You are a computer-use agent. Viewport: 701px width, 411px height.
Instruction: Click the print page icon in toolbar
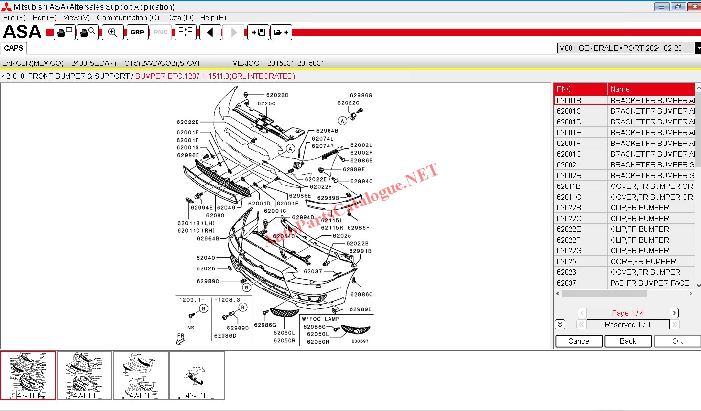click(x=65, y=32)
